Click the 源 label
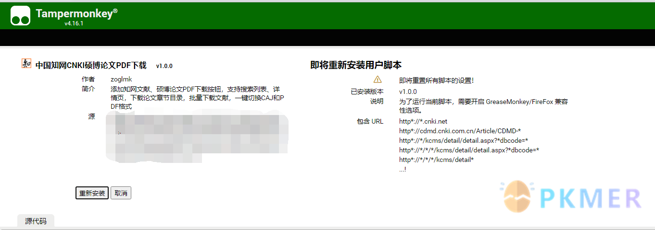The height and width of the screenshot is (230, 655). (x=91, y=116)
